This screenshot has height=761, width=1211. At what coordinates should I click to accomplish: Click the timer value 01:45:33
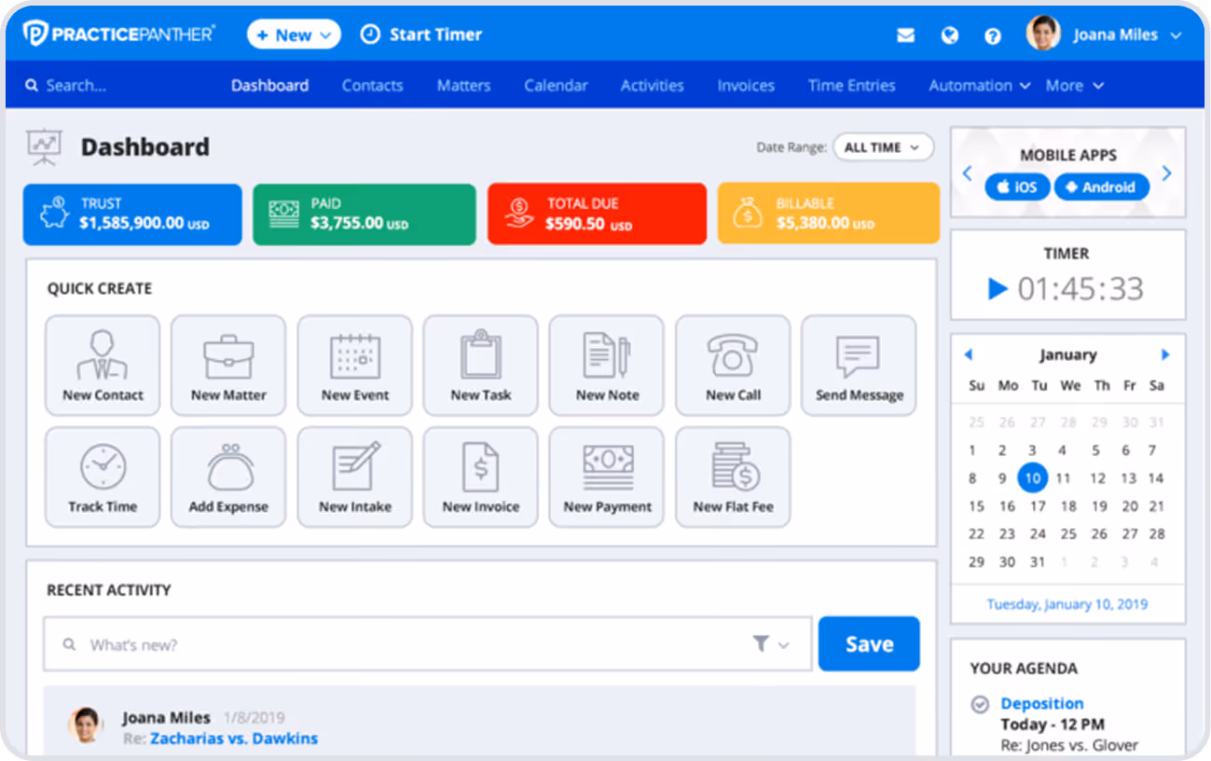click(1080, 289)
